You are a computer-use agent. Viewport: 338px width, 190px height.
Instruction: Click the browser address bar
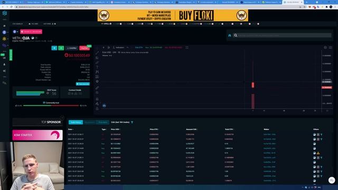click(x=157, y=7)
